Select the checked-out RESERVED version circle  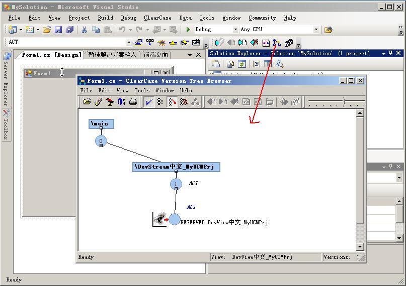[x=175, y=219]
